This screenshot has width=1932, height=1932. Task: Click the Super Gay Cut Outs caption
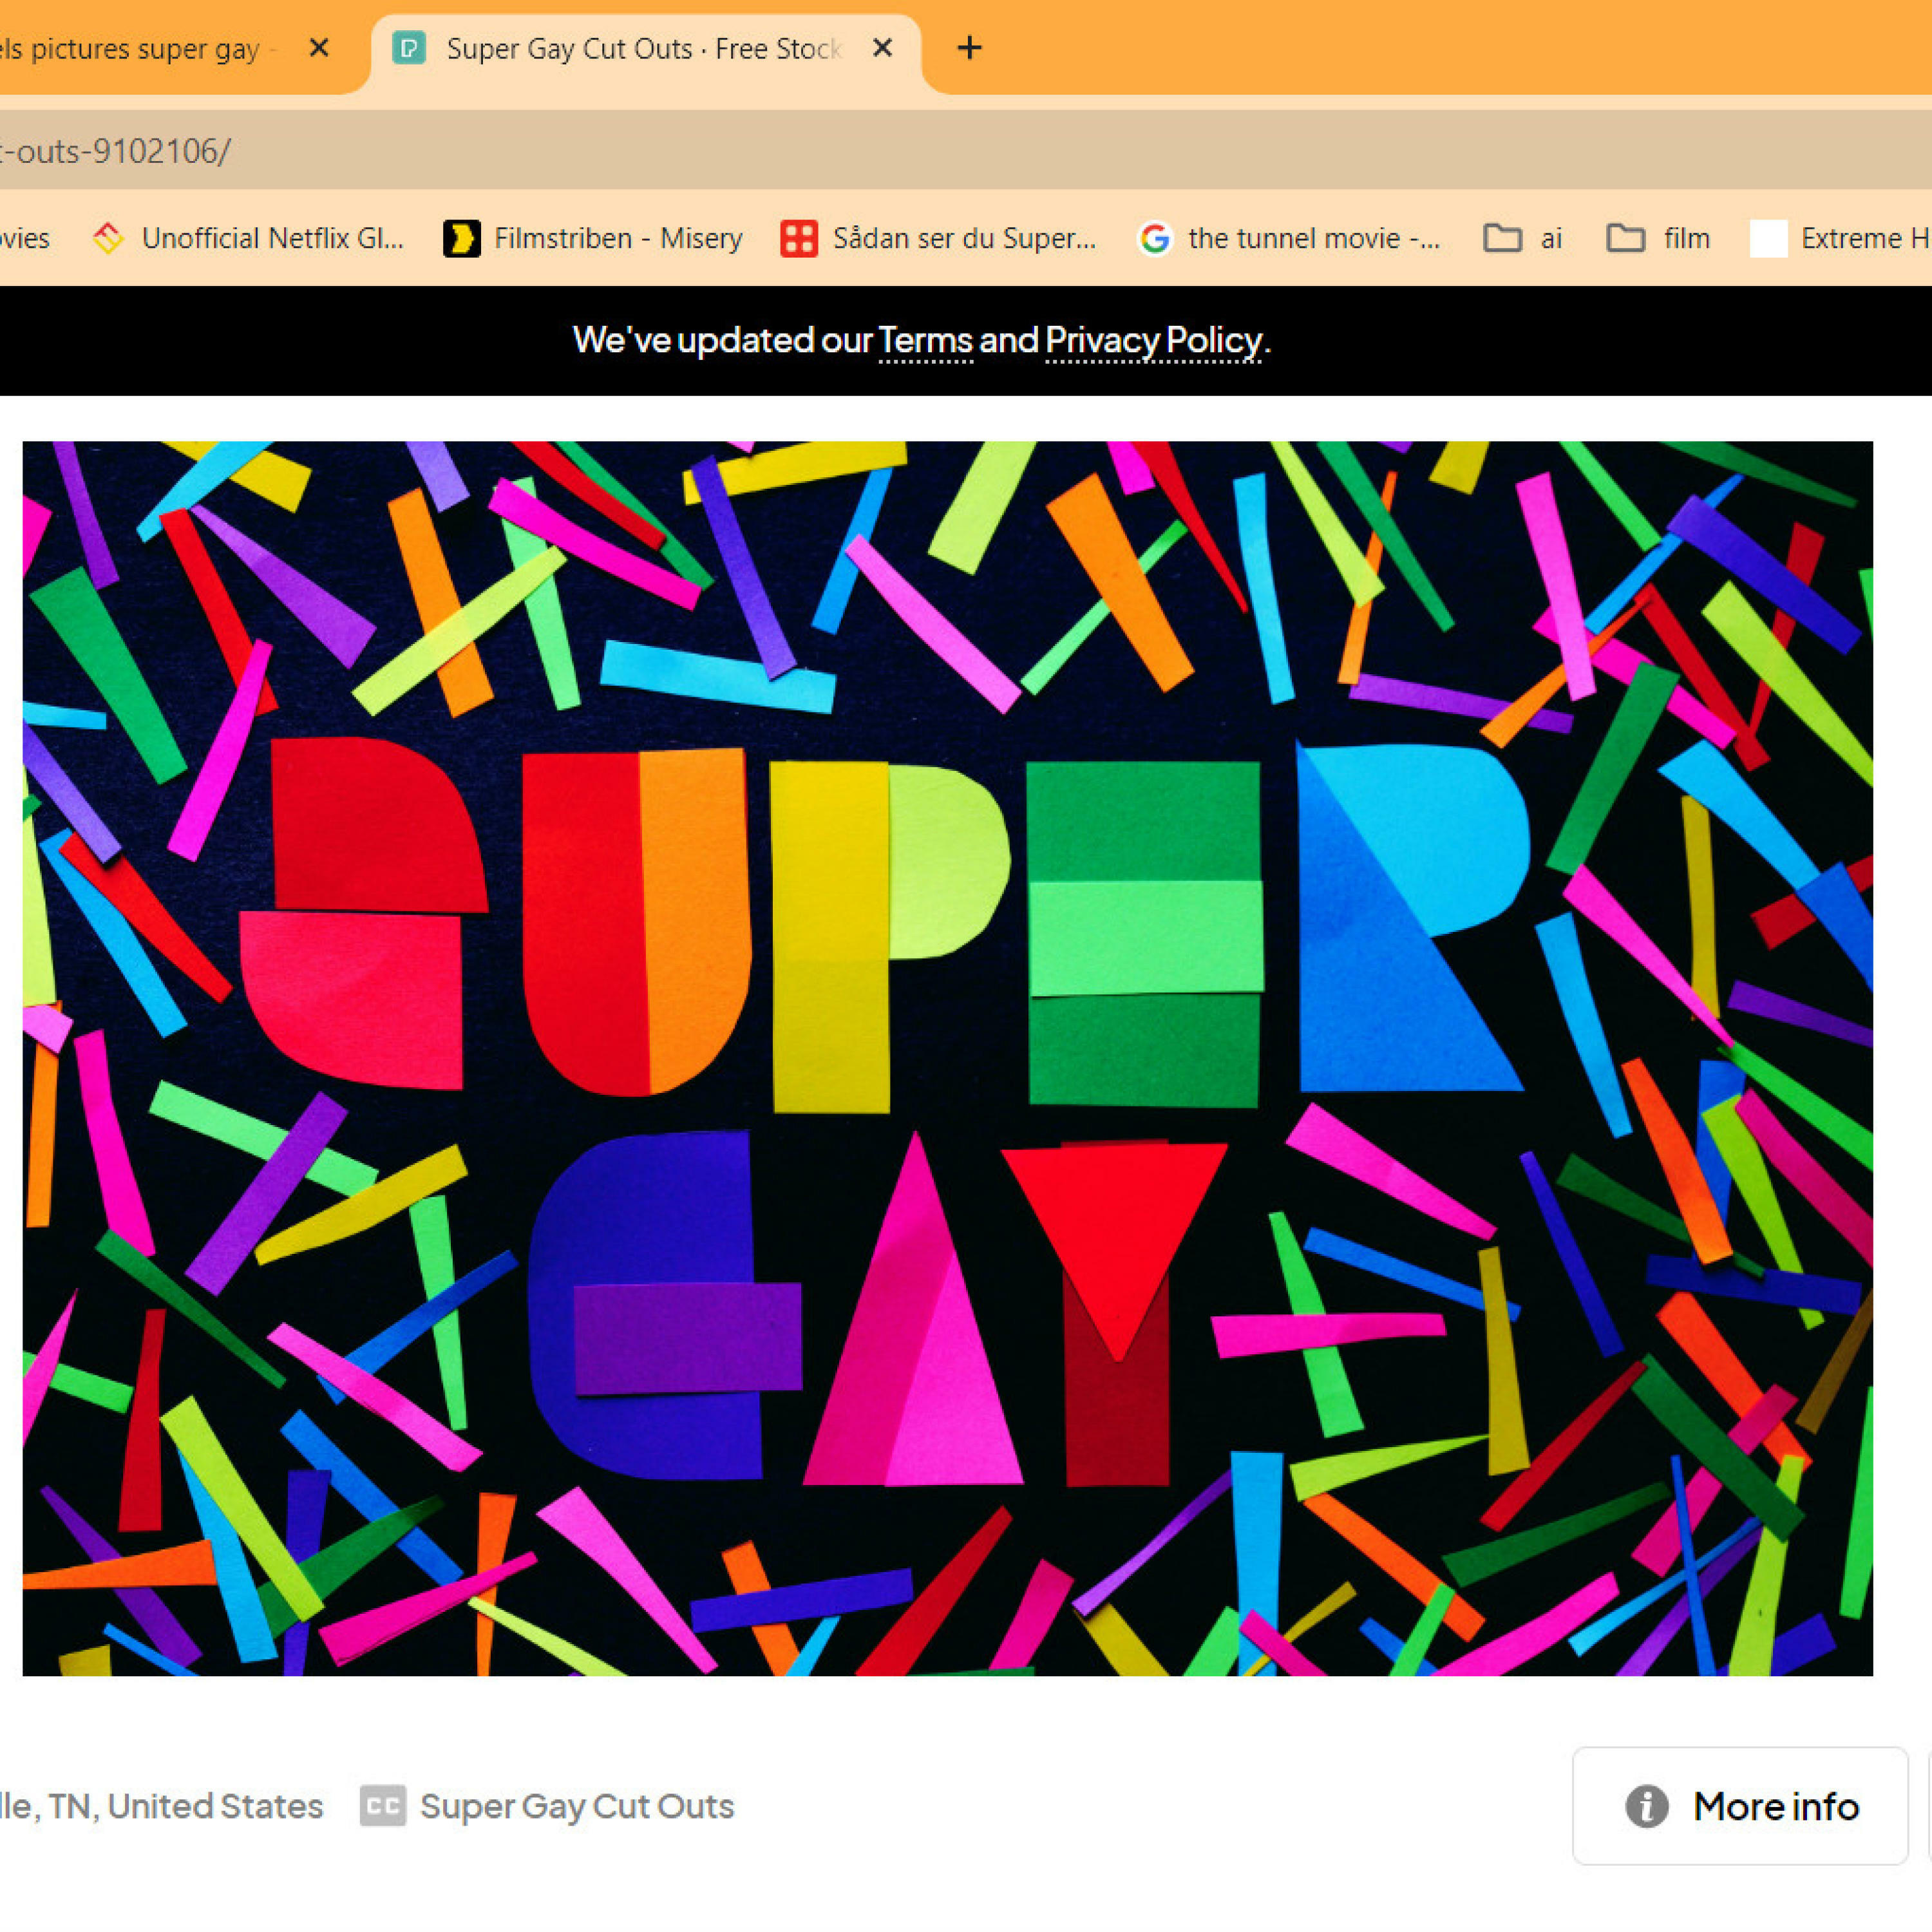(577, 1806)
